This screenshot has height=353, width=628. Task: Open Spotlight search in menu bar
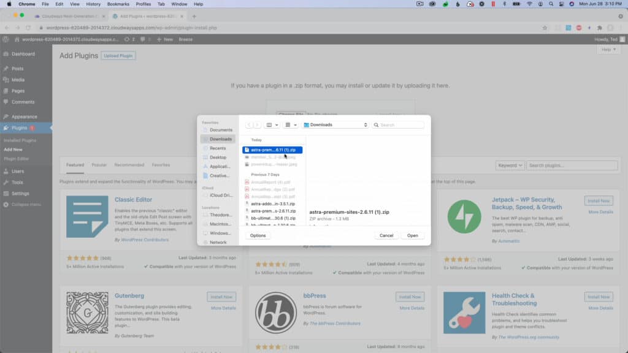pyautogui.click(x=551, y=4)
